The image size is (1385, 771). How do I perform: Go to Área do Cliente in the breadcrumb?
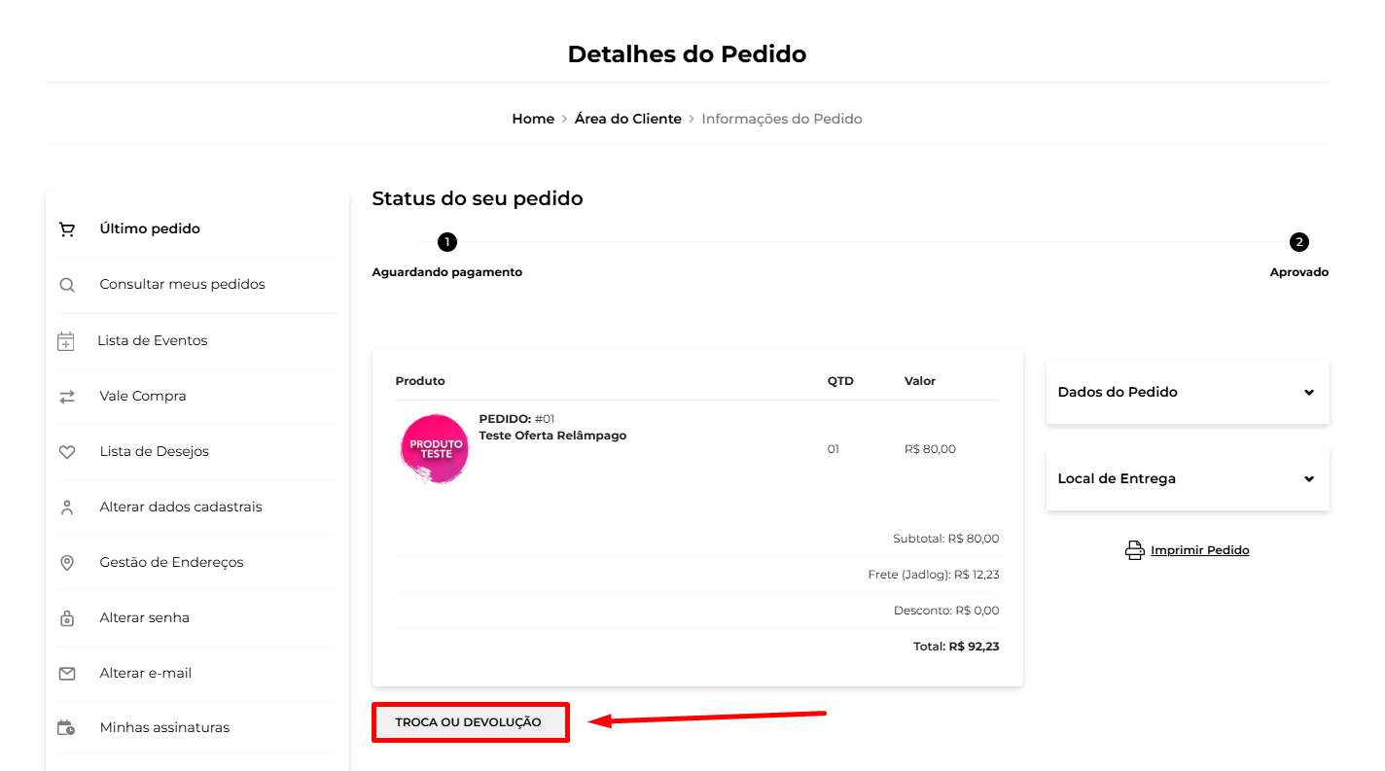coord(628,119)
